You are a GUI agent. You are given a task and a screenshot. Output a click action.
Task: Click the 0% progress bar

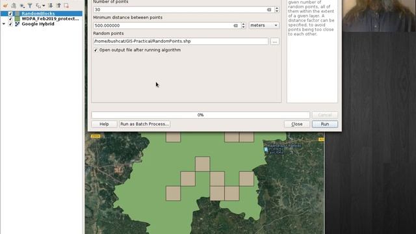(x=201, y=115)
